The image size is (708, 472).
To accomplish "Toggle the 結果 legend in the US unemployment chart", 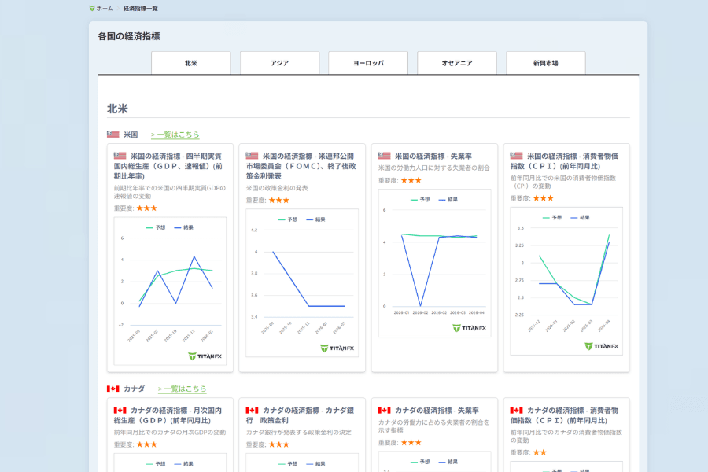I will coord(448,200).
